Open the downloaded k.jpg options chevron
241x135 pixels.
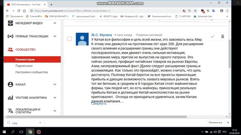pyautogui.click(x=40, y=123)
